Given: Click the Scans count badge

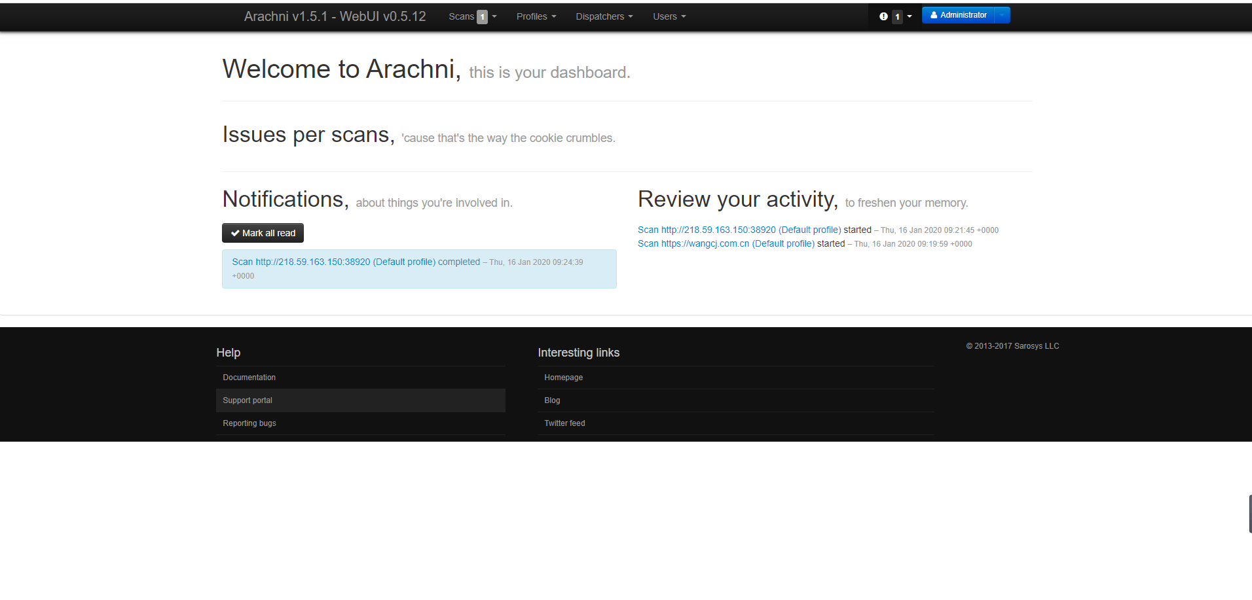Looking at the screenshot, I should [x=482, y=17].
